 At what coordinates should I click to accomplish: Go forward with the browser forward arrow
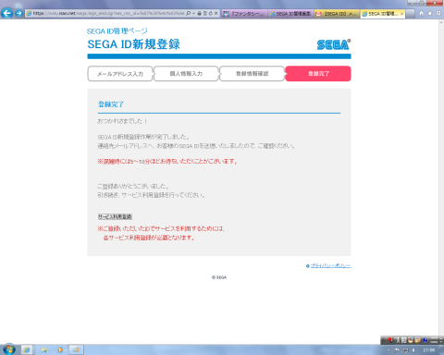tap(18, 13)
